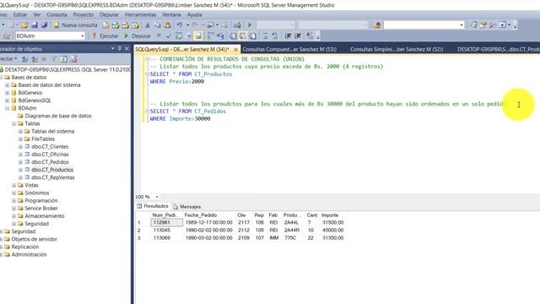Open the Ver menu

coord(37,15)
